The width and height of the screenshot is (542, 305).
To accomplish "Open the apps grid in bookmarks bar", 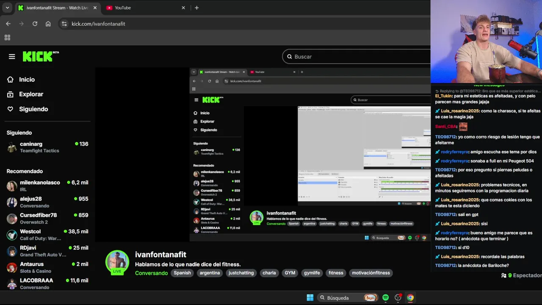I will point(7,37).
